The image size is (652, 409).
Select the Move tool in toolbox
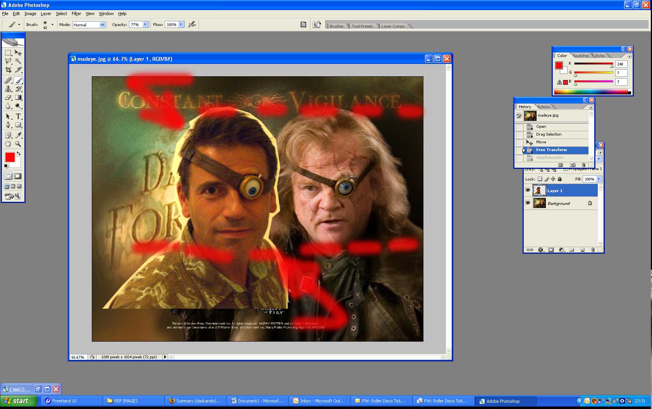[x=18, y=53]
